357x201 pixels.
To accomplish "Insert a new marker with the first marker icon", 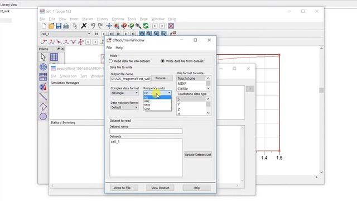I will [44, 42].
